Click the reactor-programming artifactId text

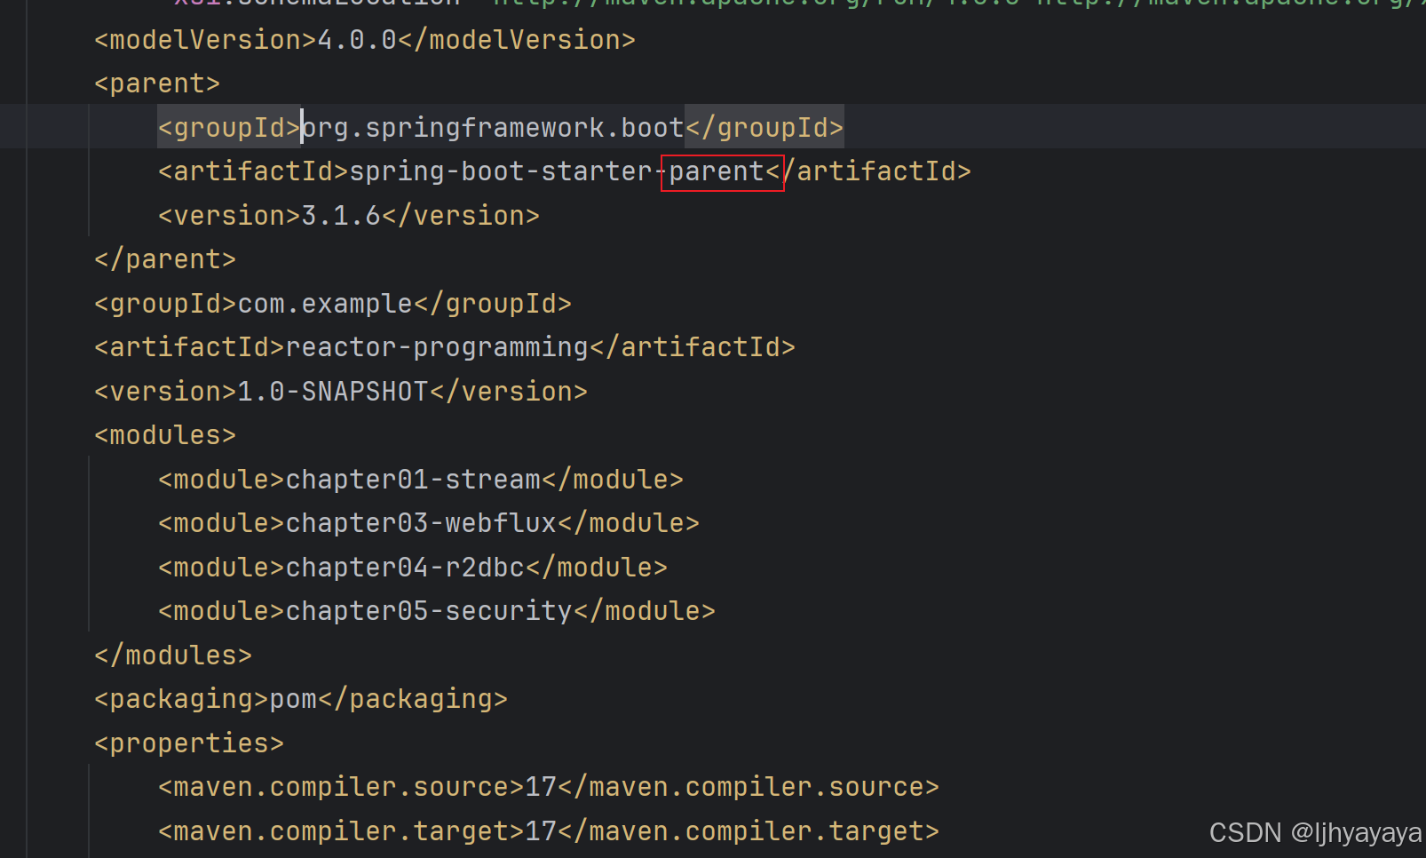[x=439, y=346]
